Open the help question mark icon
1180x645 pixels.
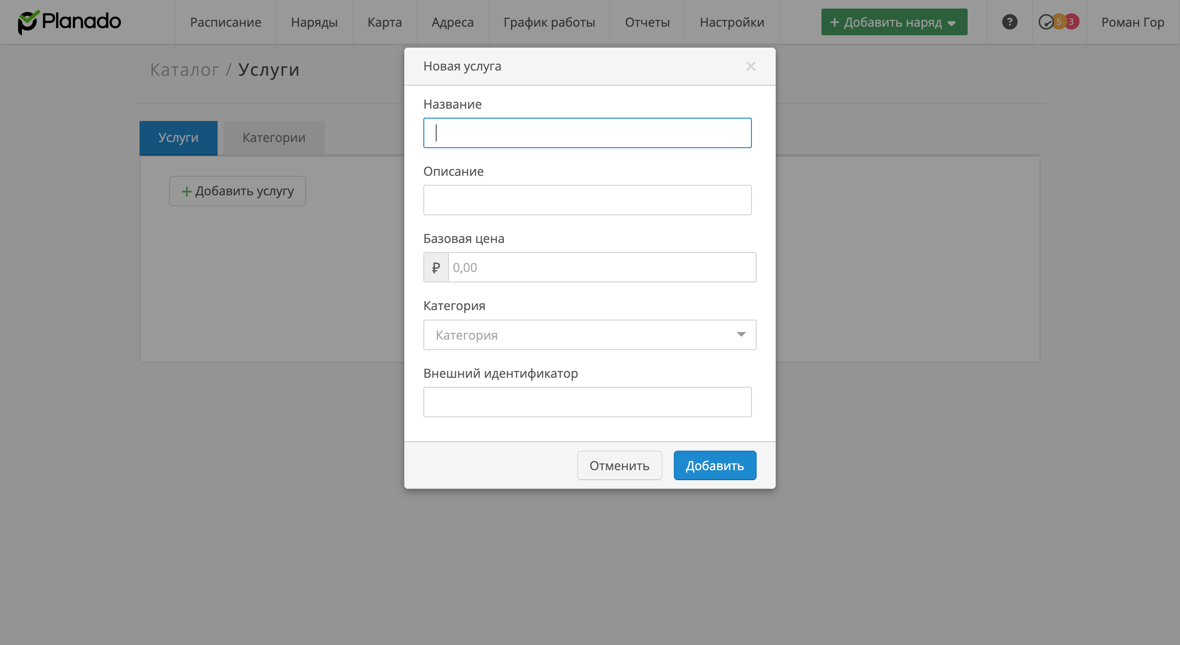click(x=1010, y=22)
